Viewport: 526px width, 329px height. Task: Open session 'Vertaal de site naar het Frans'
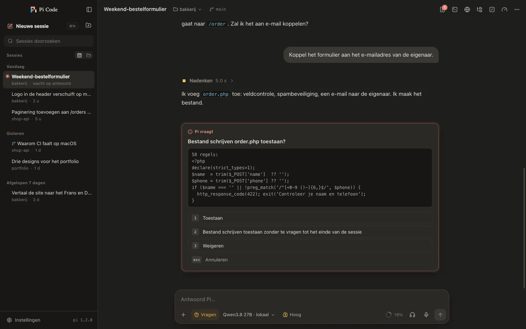tap(49, 196)
